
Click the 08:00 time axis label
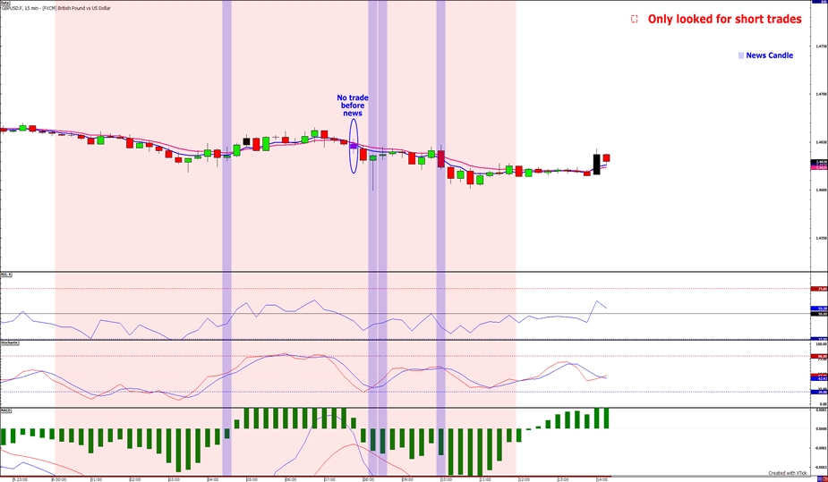(369, 479)
